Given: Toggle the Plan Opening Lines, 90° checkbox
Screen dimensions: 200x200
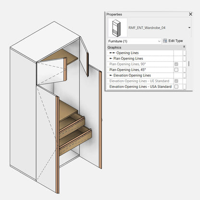Looking at the screenshot, I should pyautogui.click(x=176, y=64).
